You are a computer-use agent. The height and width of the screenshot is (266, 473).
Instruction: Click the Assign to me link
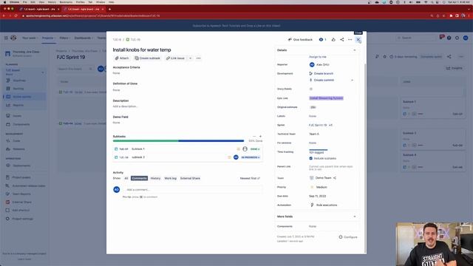pos(317,57)
